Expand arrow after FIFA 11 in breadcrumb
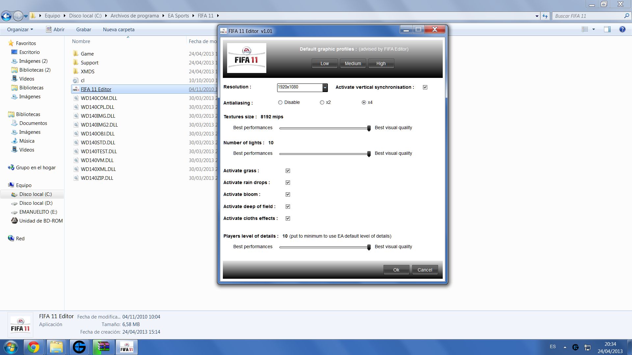The image size is (632, 355). tap(218, 15)
